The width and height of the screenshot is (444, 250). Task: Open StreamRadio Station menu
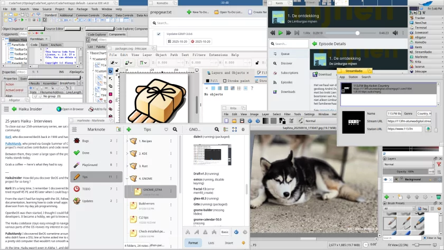pos(353,77)
